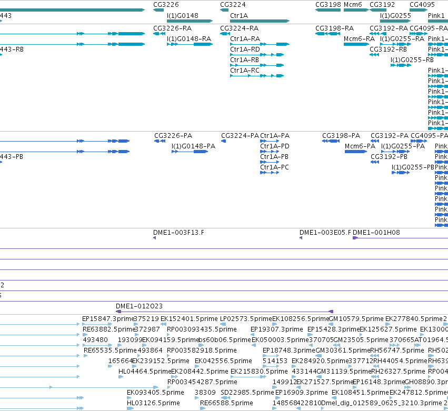Select the Ctr1A-RD transcript label
Screen dimensions: 448x411
coord(245,49)
